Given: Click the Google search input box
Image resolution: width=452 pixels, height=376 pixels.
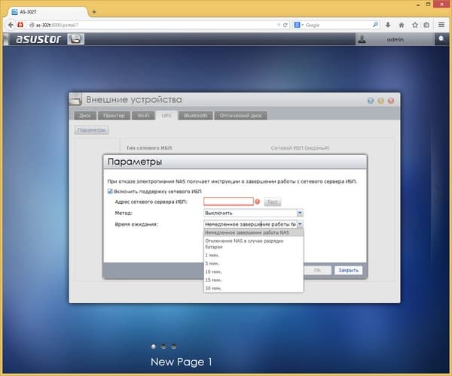Looking at the screenshot, I should [x=337, y=25].
